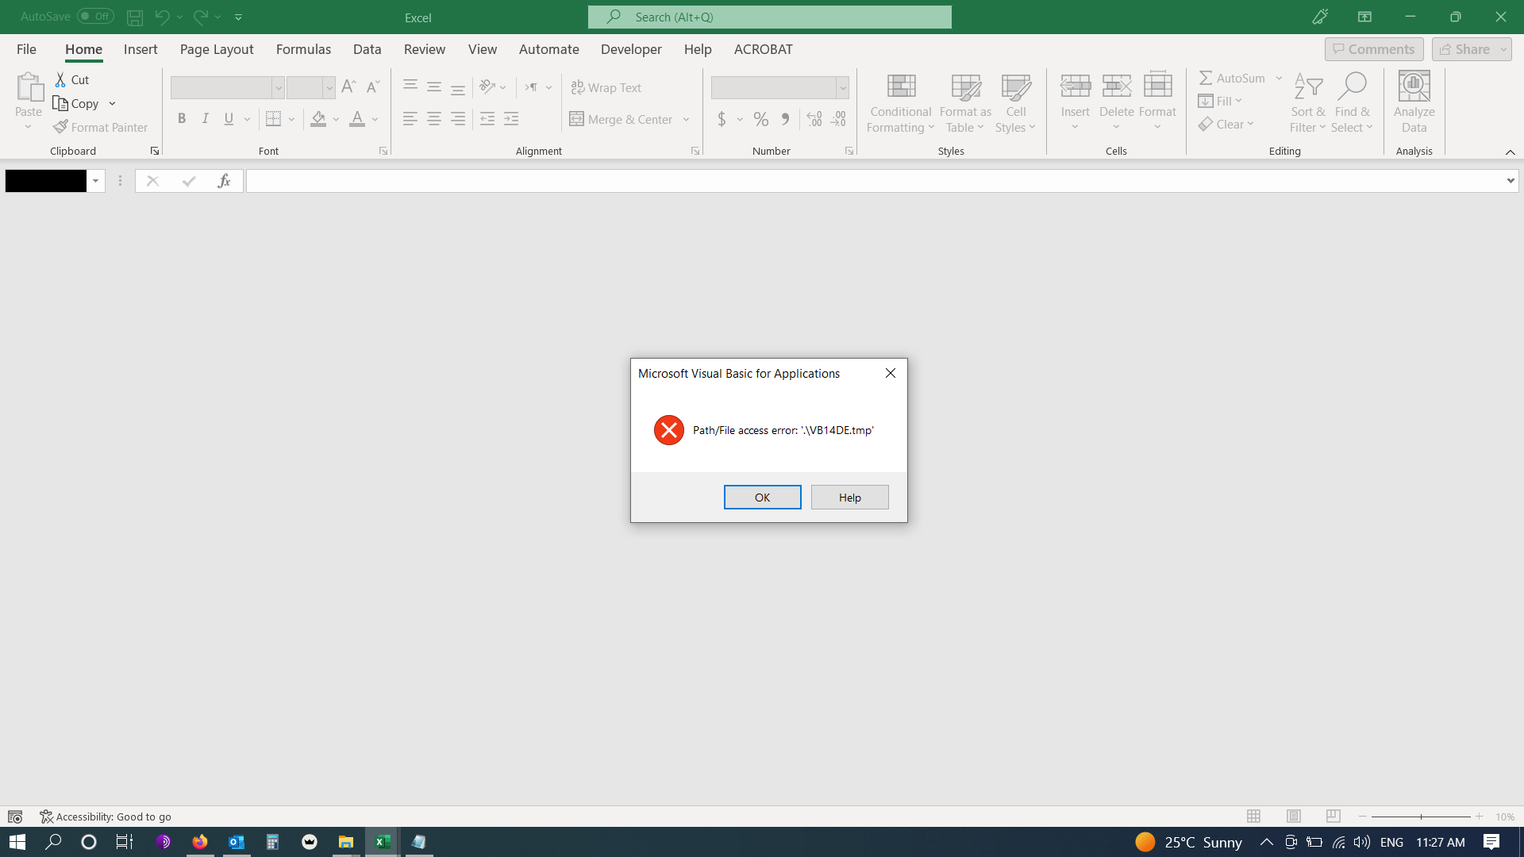The image size is (1524, 857).
Task: Open Analyze Data
Action: (x=1414, y=103)
